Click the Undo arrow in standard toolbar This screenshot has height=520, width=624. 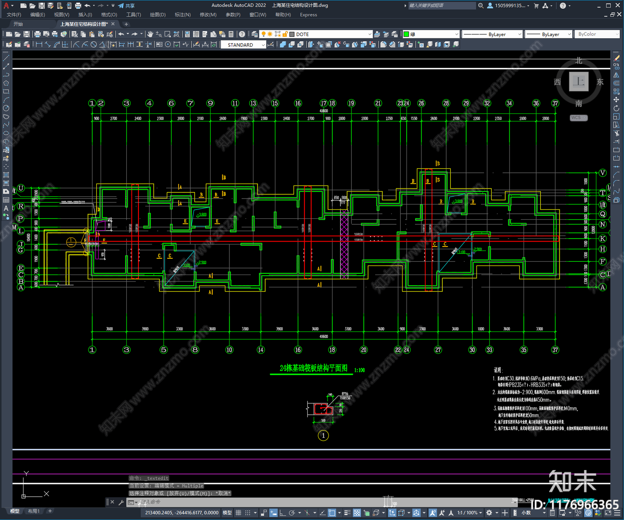point(121,34)
